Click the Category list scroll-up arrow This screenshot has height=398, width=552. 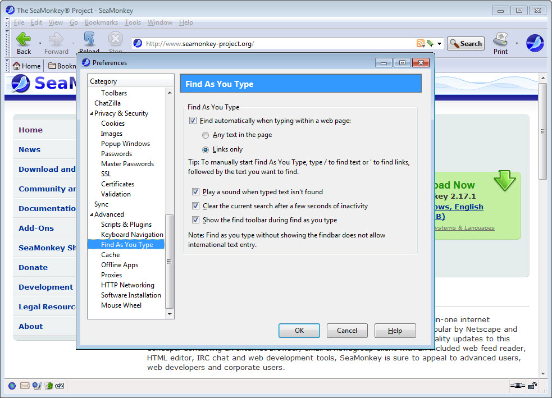point(170,93)
